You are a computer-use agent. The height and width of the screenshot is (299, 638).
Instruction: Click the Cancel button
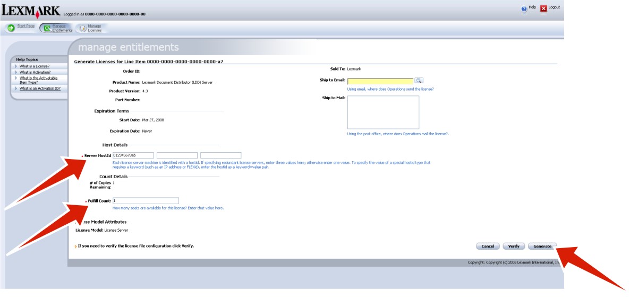click(488, 246)
